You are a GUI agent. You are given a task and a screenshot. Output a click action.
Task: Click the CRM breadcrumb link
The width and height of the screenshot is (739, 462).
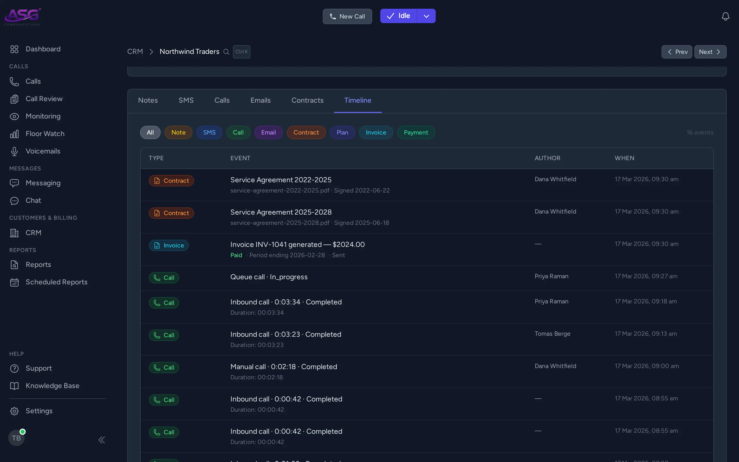(135, 52)
